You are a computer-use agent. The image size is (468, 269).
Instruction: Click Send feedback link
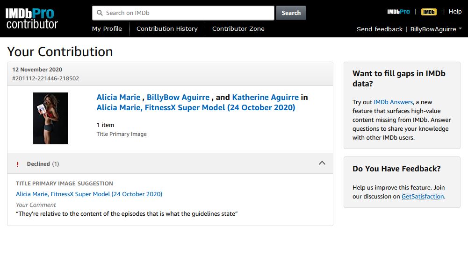coord(379,29)
